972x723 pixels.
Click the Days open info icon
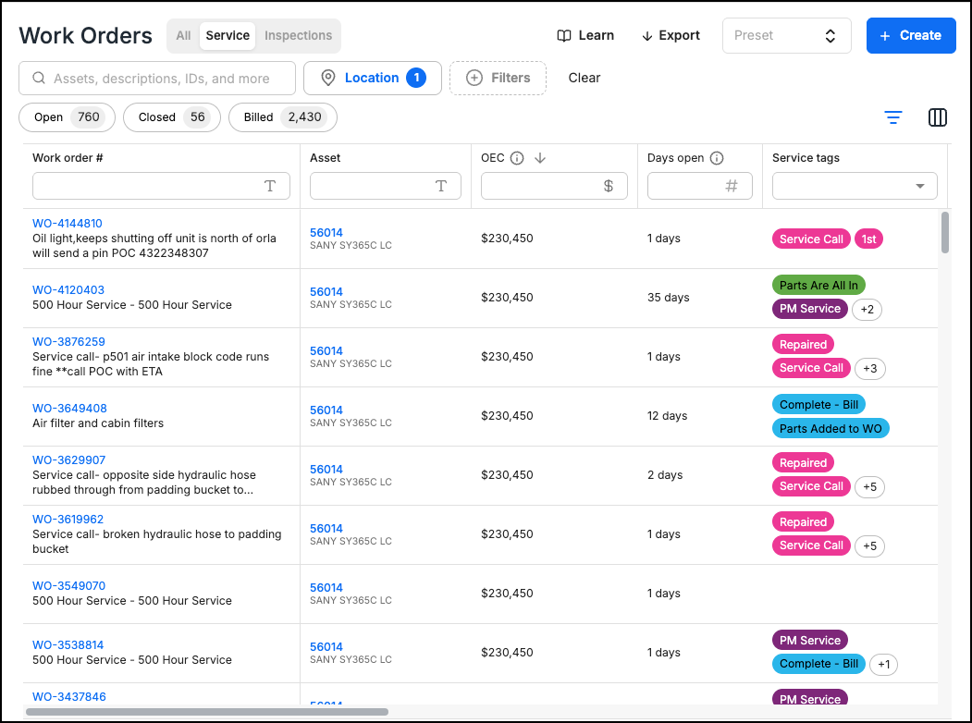(717, 158)
